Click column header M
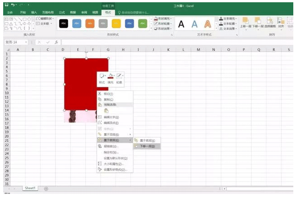 point(199,50)
